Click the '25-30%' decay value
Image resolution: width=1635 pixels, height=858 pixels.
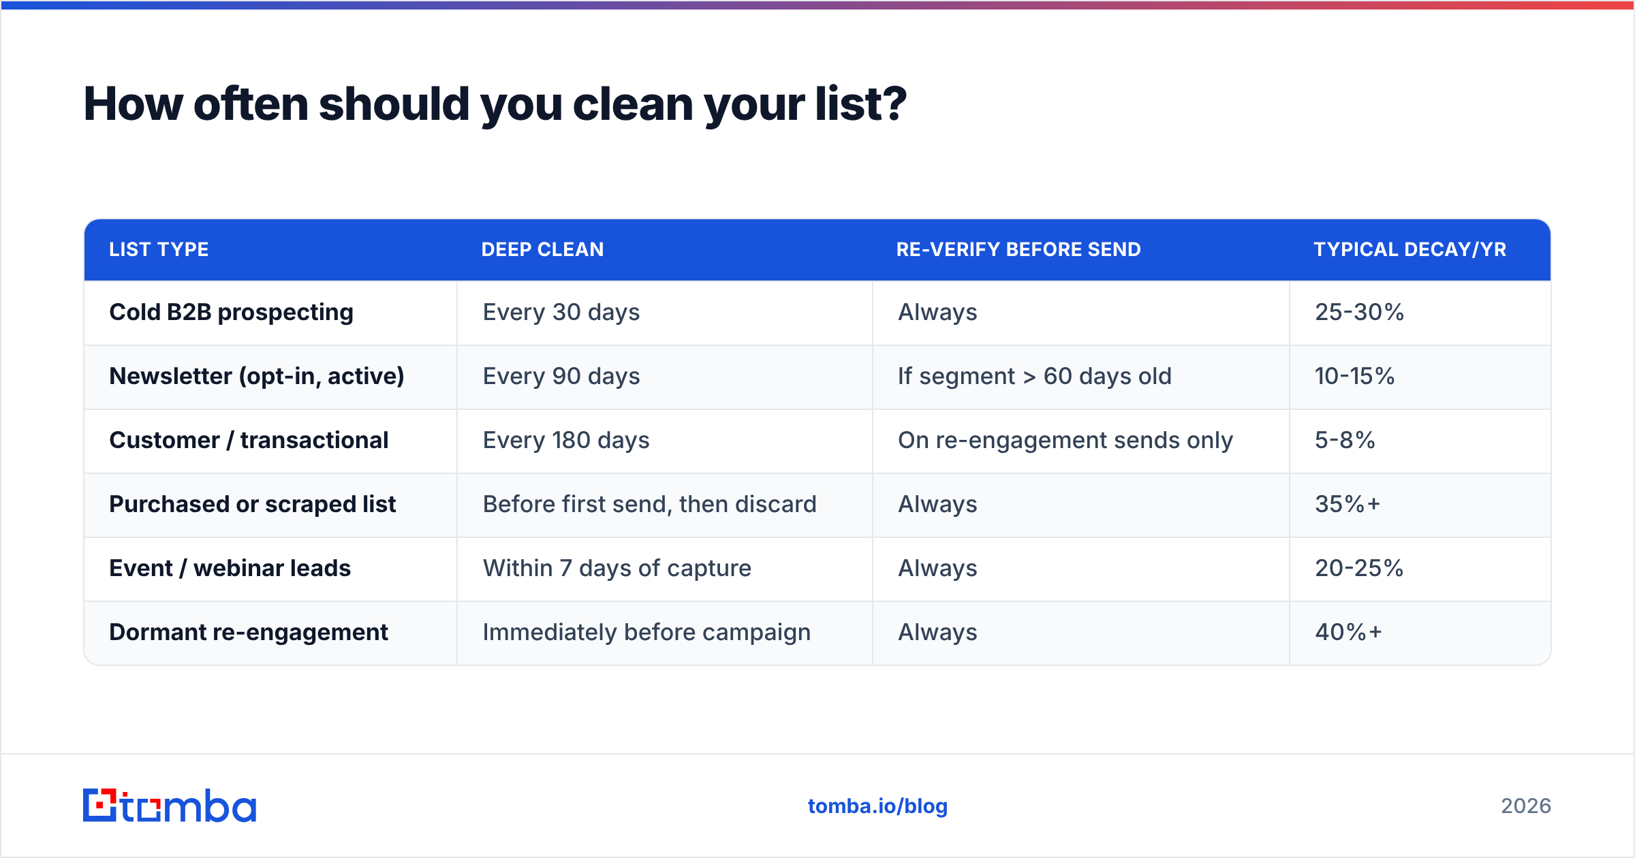[1360, 313]
